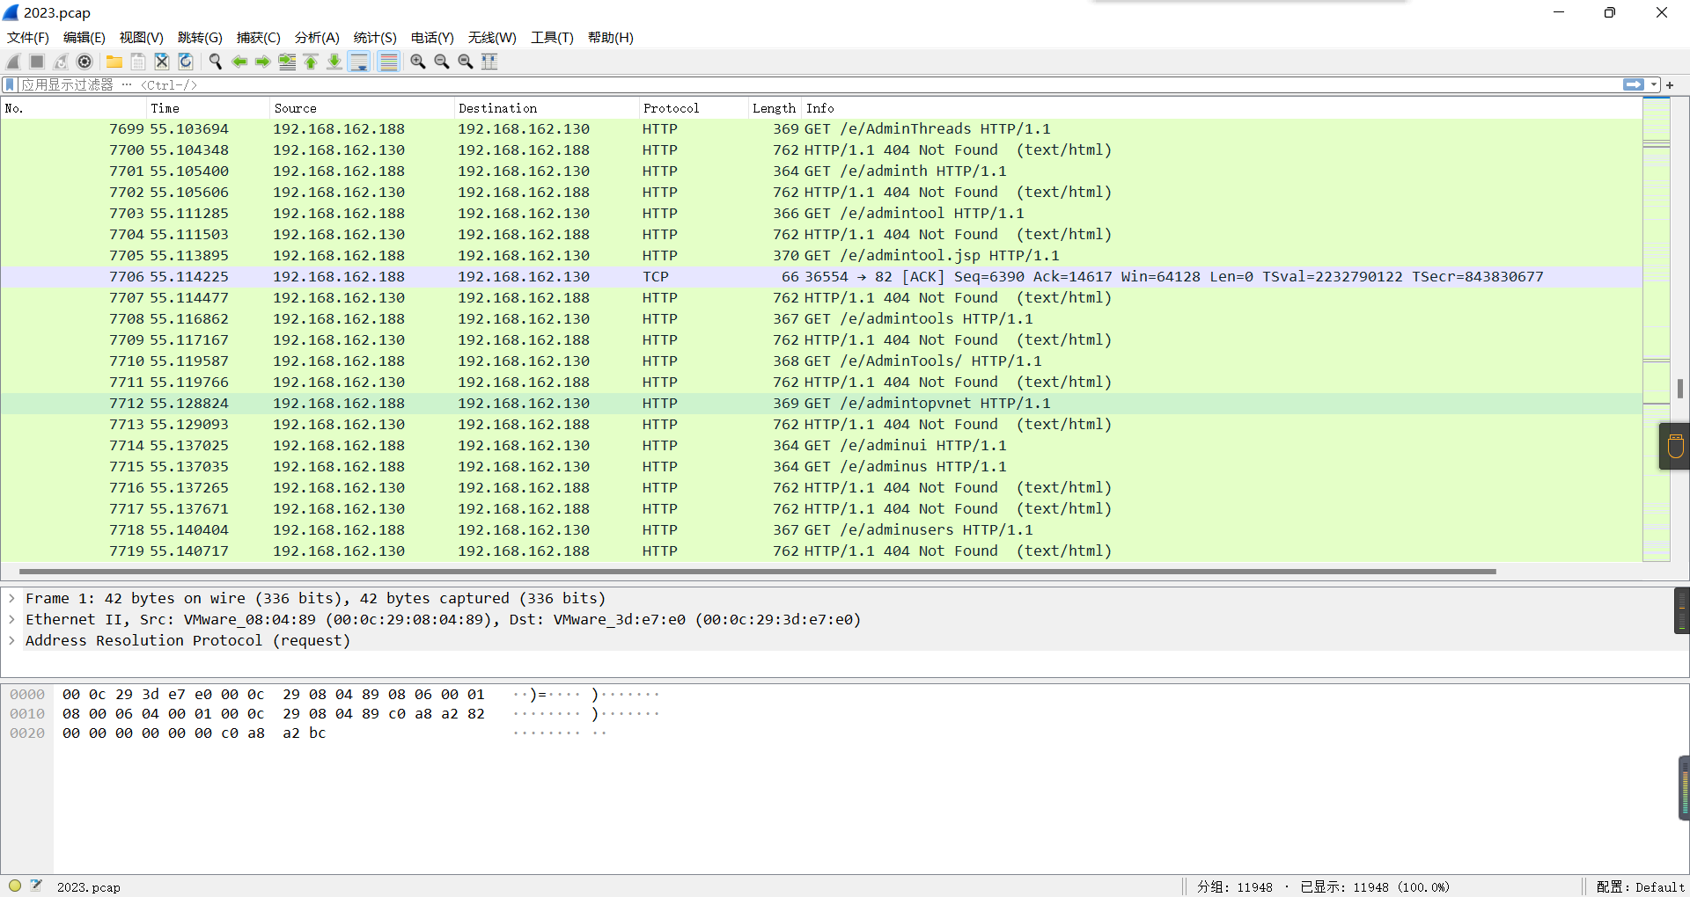This screenshot has height=897, width=1690.
Task: Expand the Ethernet II tree item
Action: point(11,619)
